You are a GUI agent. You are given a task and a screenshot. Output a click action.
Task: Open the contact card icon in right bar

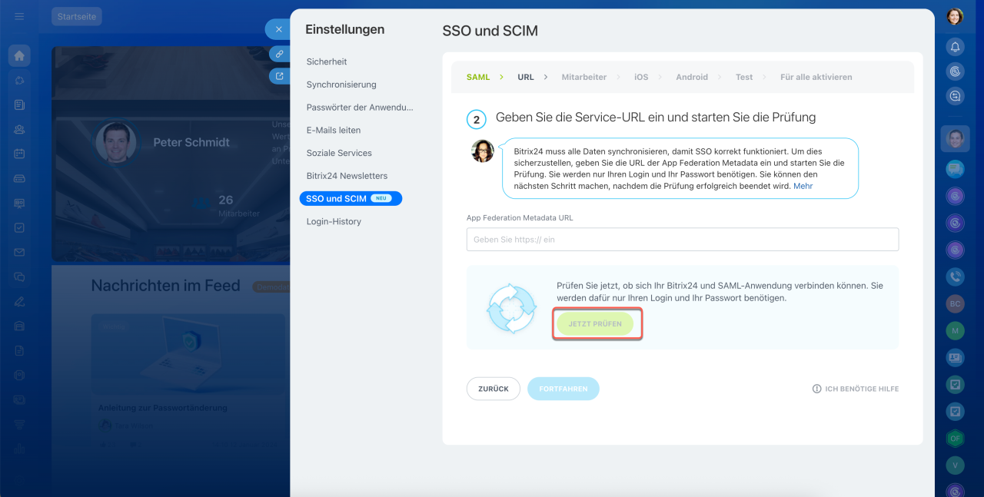coord(955,357)
